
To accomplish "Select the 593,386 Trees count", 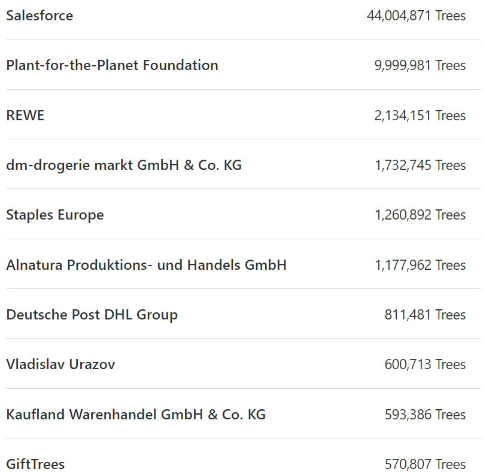I will coord(425,415).
